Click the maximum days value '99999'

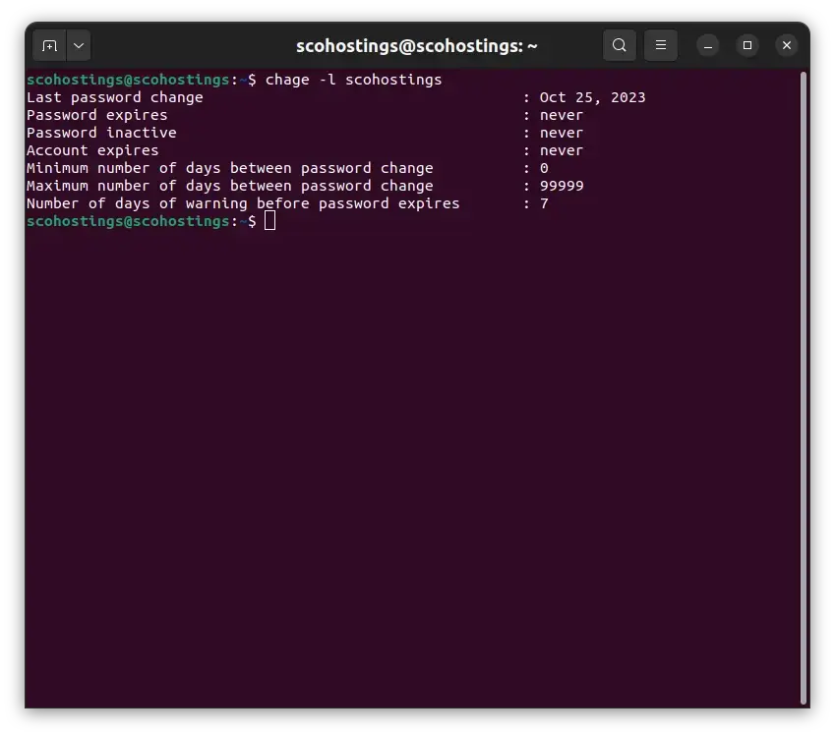click(562, 186)
